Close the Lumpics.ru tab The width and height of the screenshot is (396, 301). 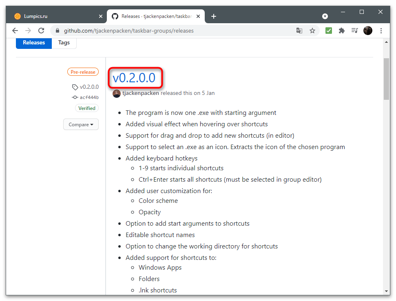[x=101, y=16]
